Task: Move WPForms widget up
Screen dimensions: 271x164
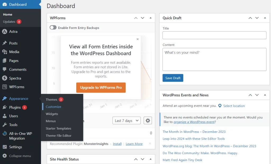Action: (x=136, y=18)
